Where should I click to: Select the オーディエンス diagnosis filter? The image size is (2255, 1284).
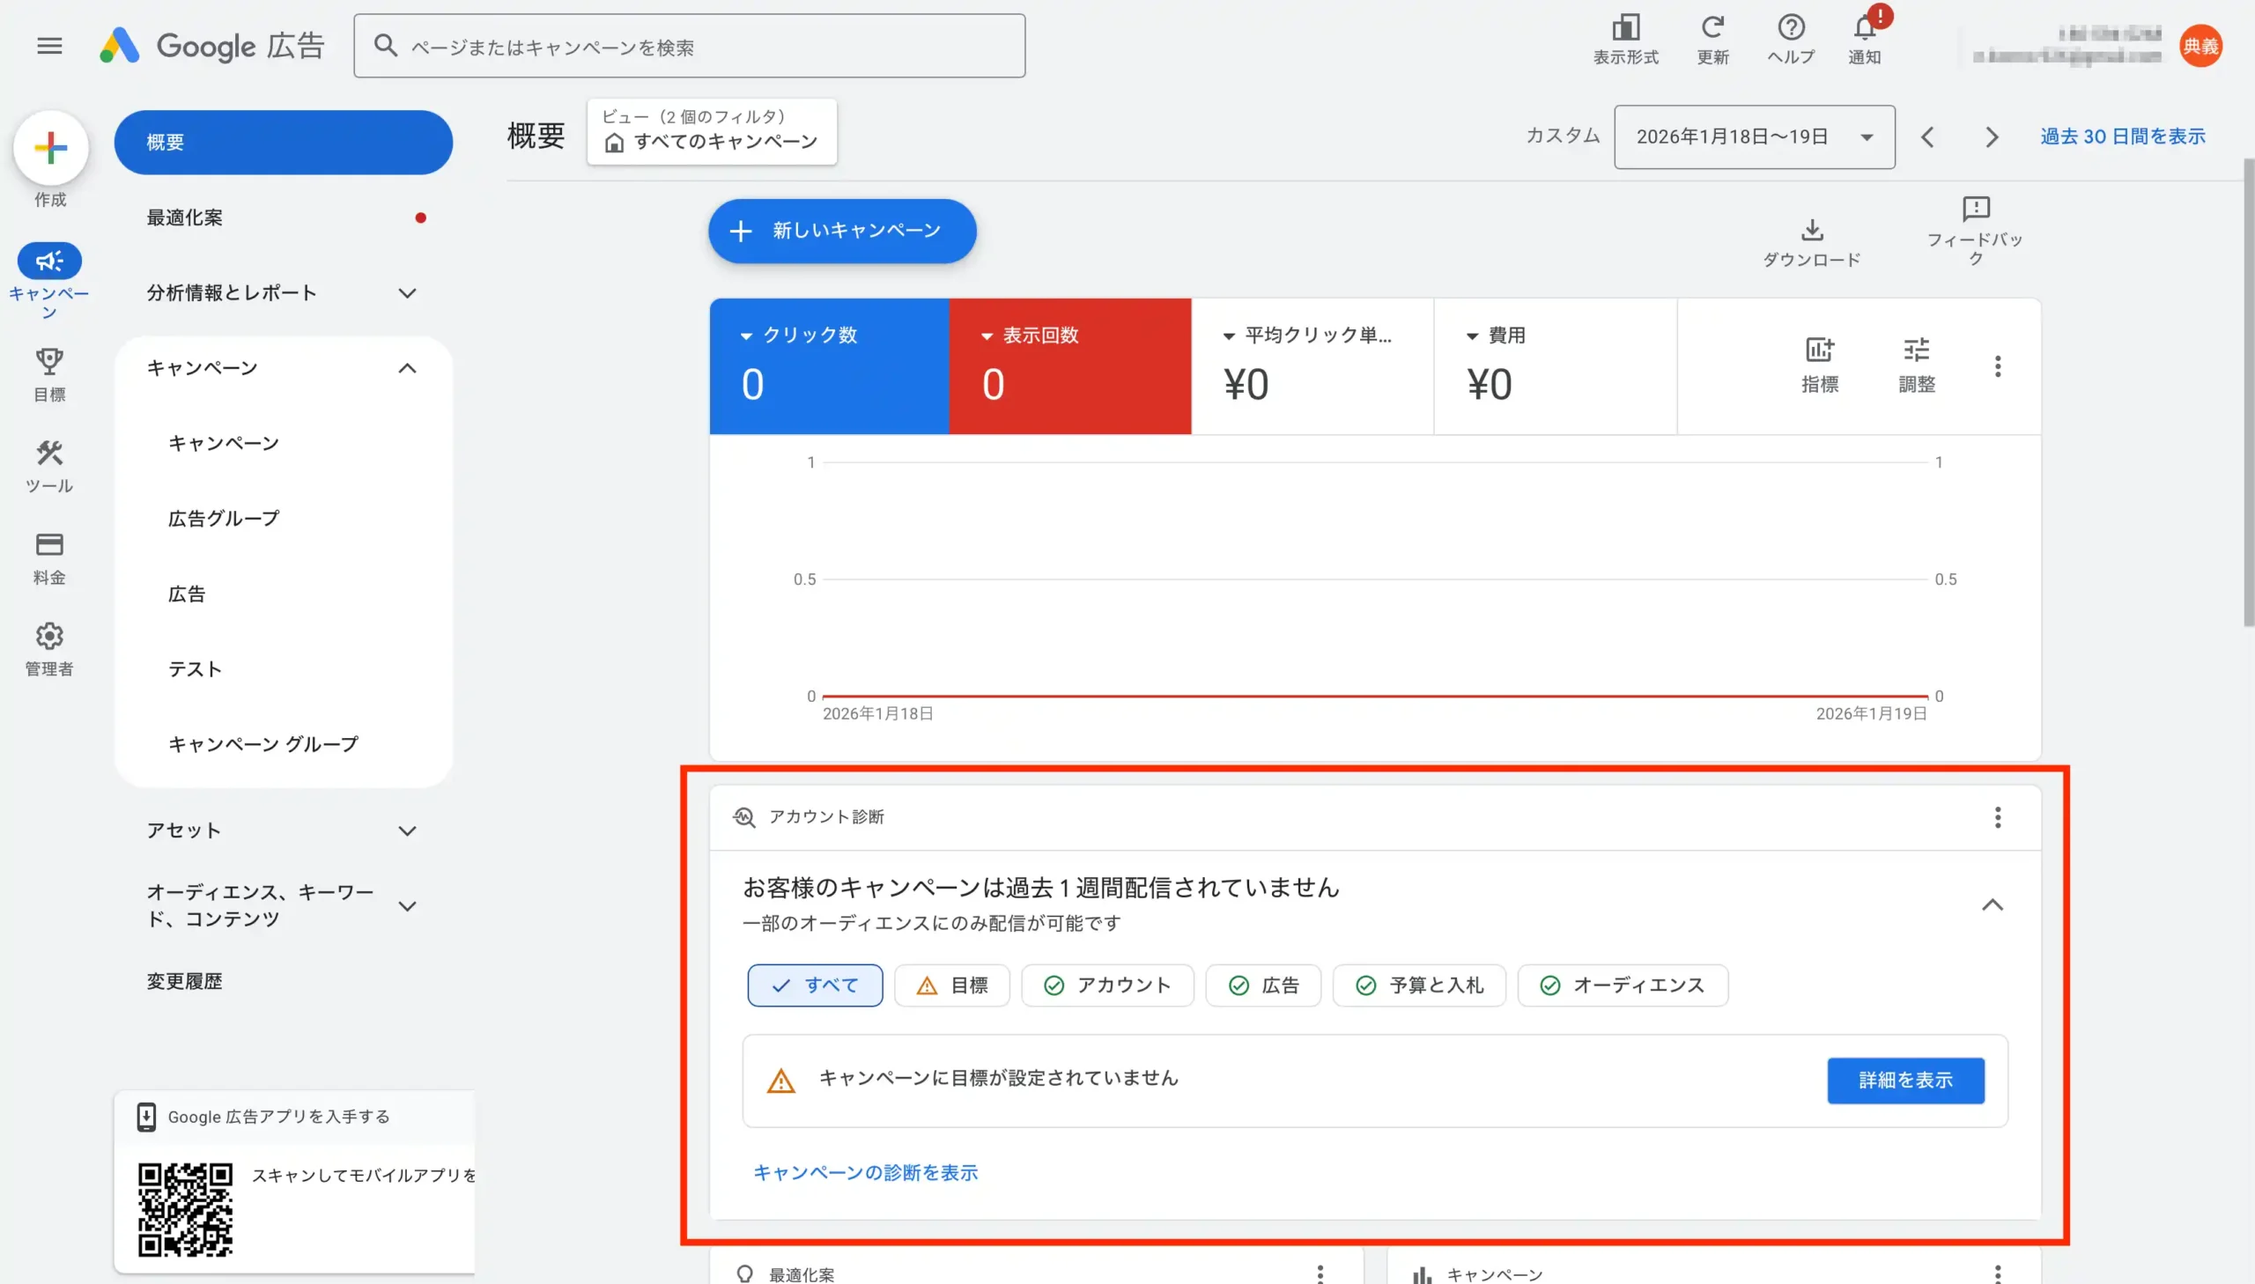1623,985
